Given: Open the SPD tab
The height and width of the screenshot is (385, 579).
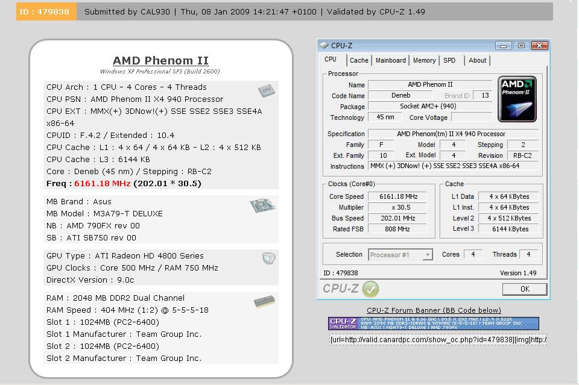Looking at the screenshot, I should point(449,60).
